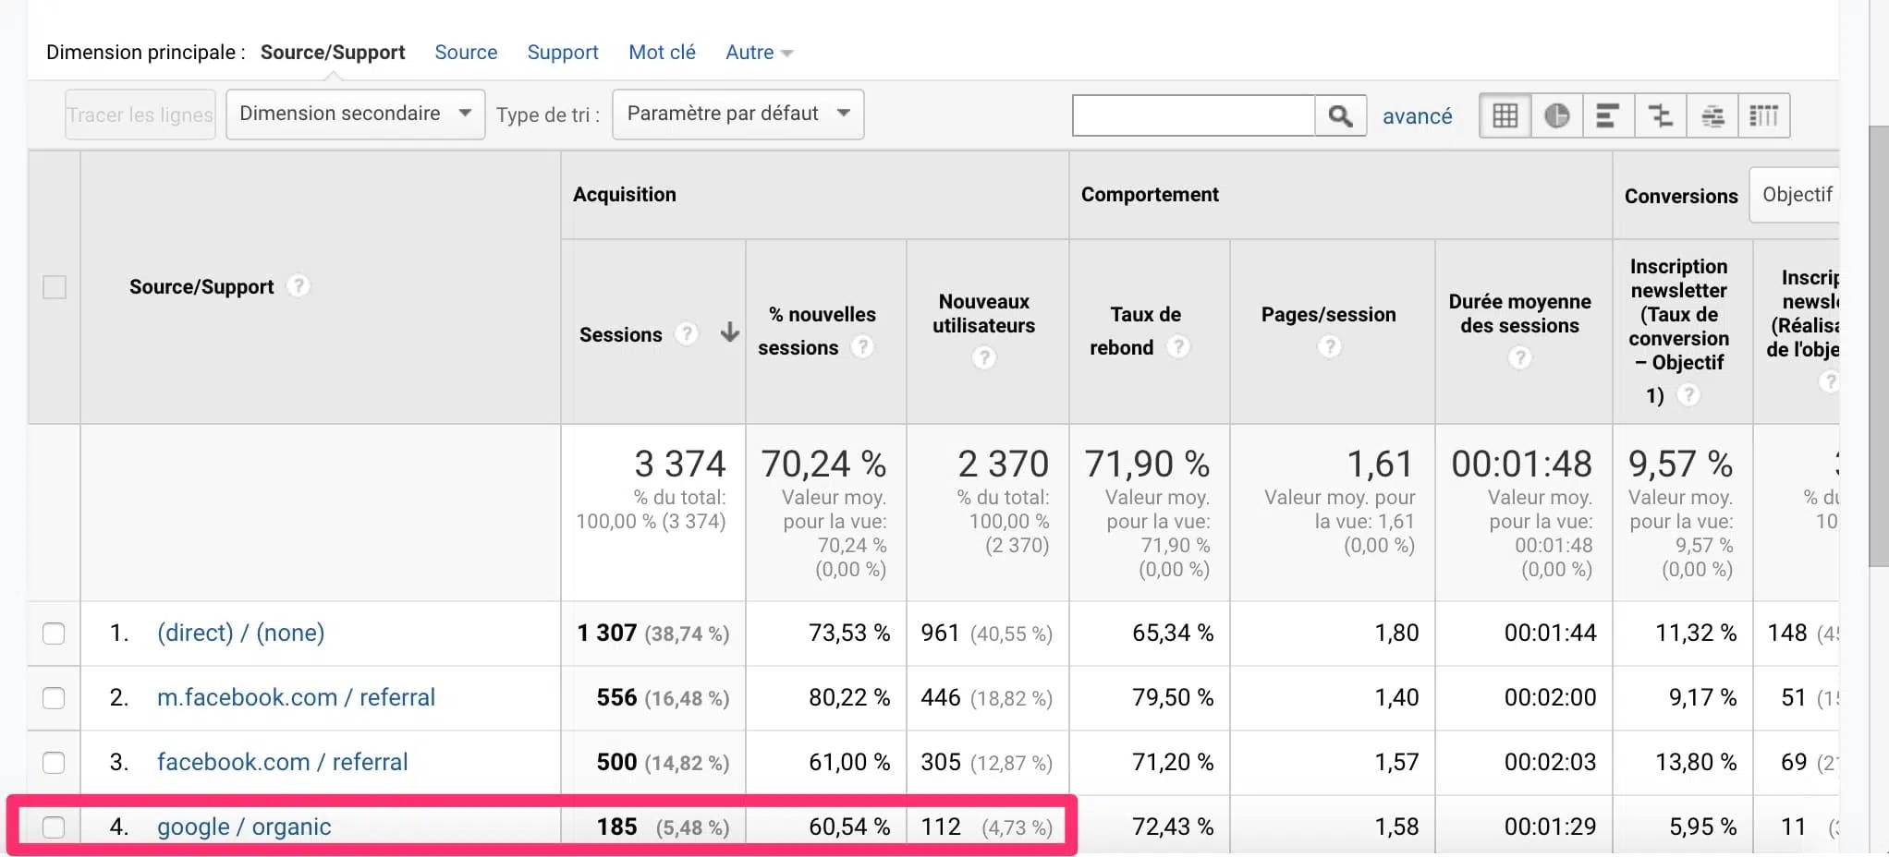Select the comparison view icon
Viewport: 1889px width, 857px height.
tap(1661, 115)
